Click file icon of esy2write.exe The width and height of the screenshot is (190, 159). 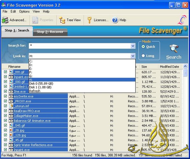(11, 96)
